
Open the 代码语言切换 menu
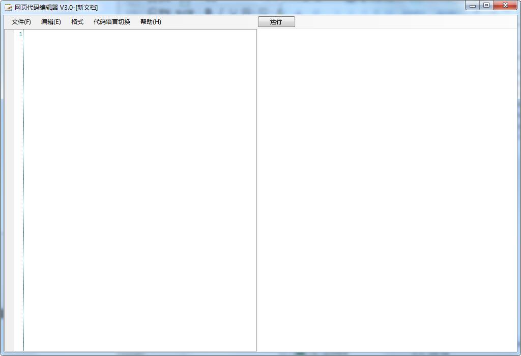[x=111, y=22]
